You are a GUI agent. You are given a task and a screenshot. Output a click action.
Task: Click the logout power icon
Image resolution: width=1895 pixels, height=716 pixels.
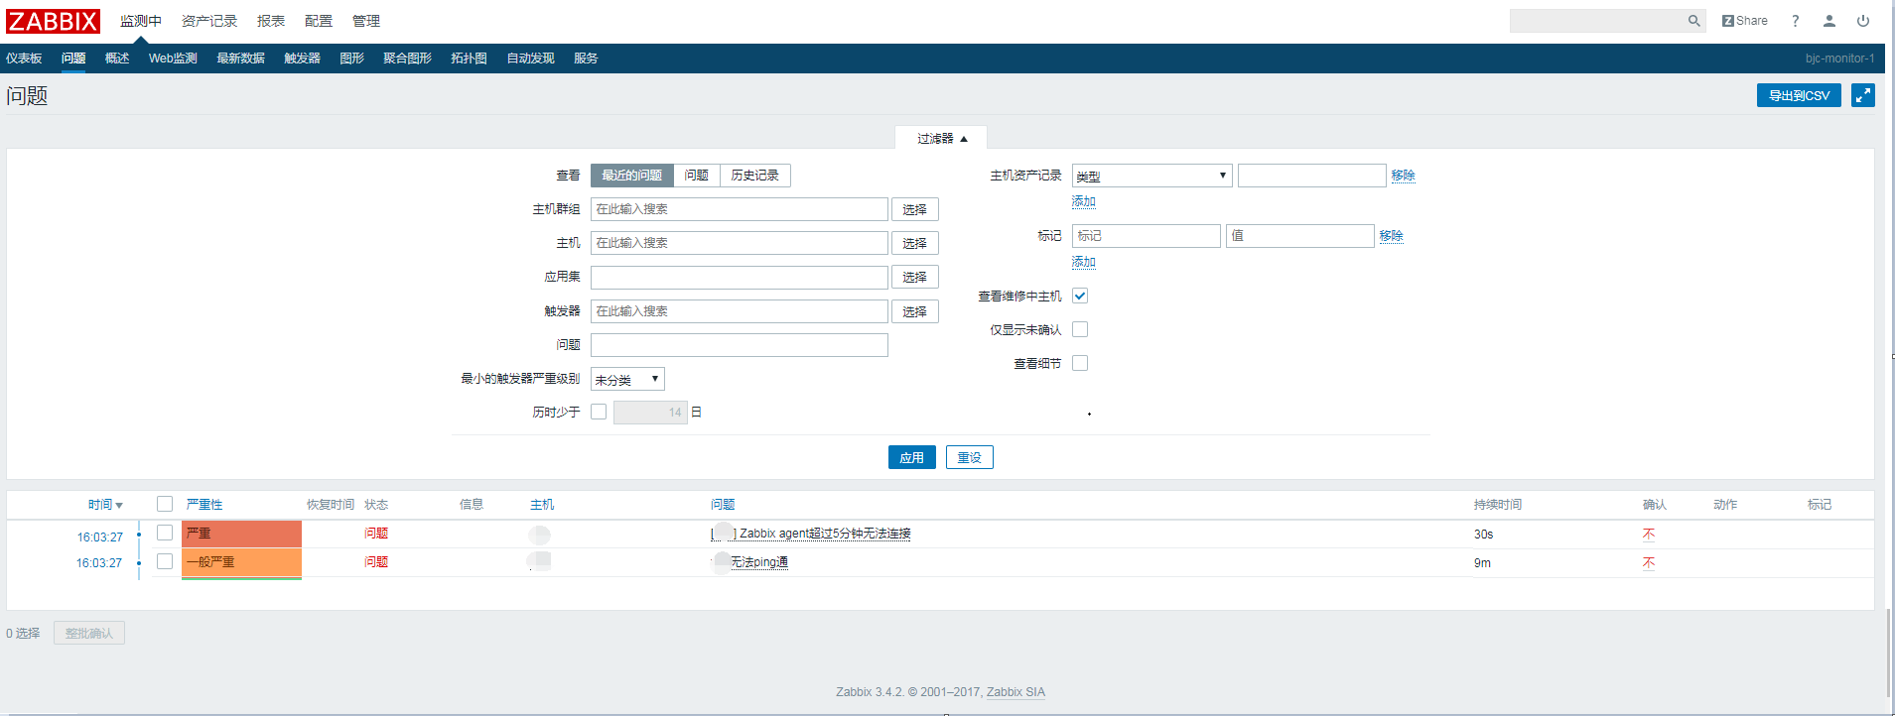click(1862, 21)
